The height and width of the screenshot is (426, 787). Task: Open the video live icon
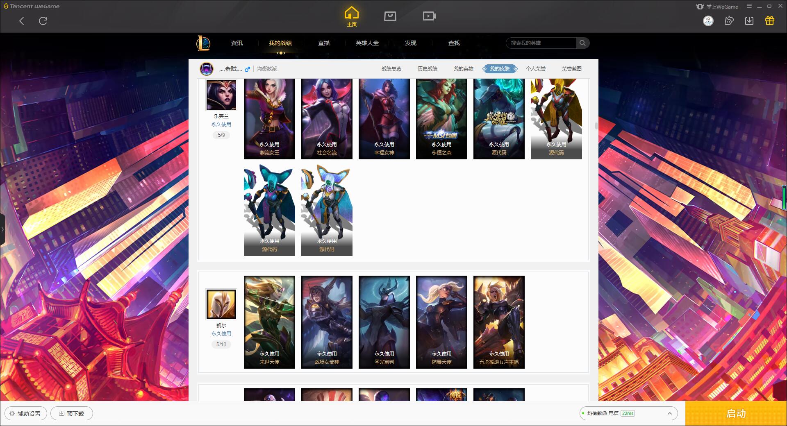point(429,16)
